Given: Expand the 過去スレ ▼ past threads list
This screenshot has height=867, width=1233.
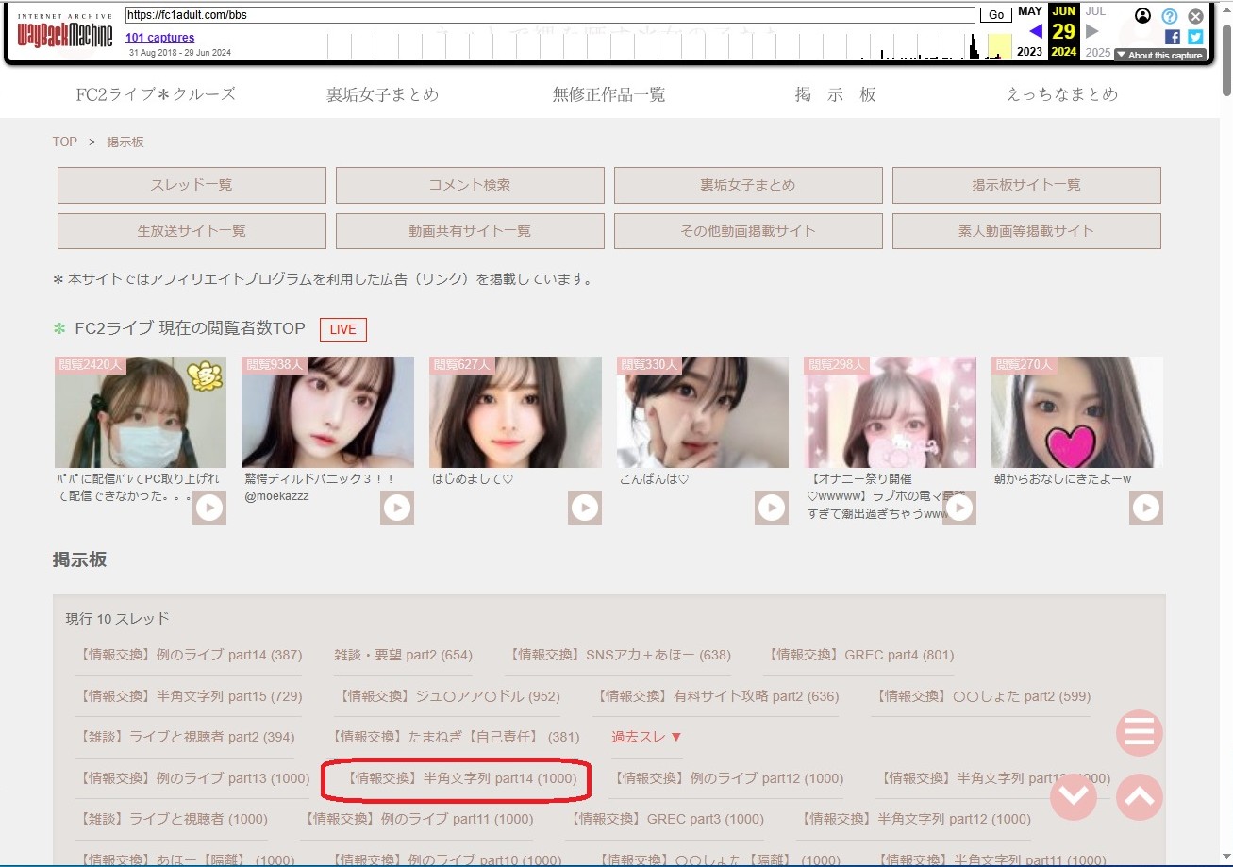Looking at the screenshot, I should (x=646, y=737).
